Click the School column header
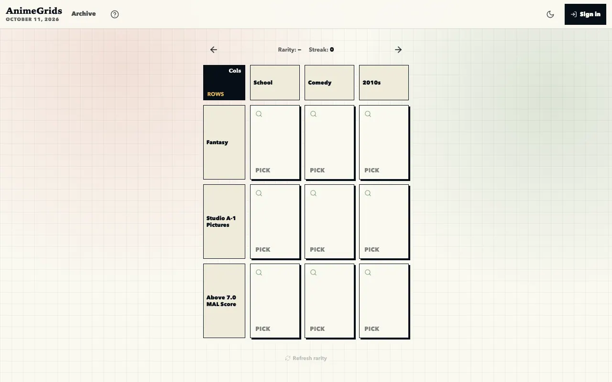 tap(275, 83)
